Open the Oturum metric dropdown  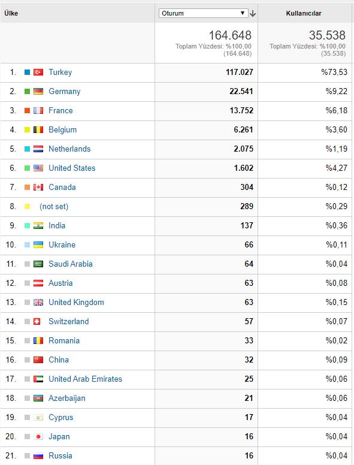(204, 13)
